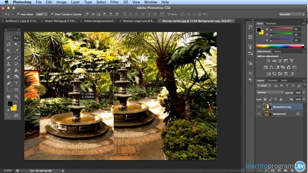Select the History Brush tool
This screenshot has width=308, height=173.
(16, 64)
